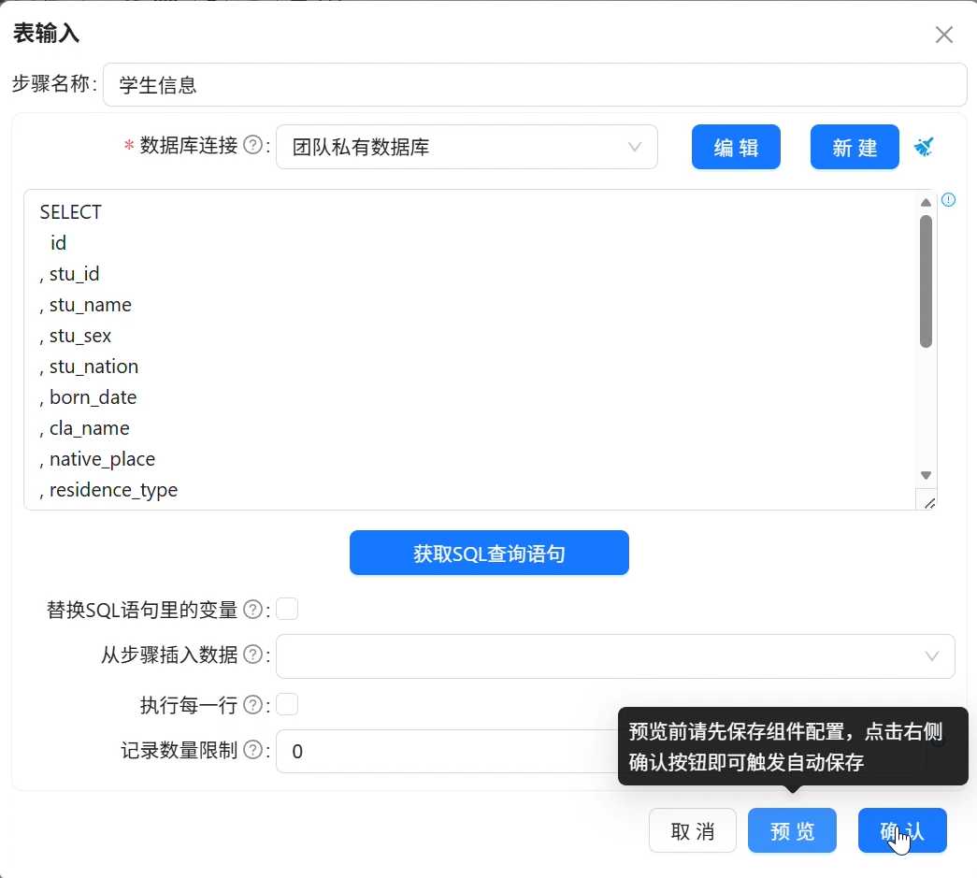The image size is (977, 878).
Task: Click scrollbar up arrow in SQL editor
Action: coord(926,203)
